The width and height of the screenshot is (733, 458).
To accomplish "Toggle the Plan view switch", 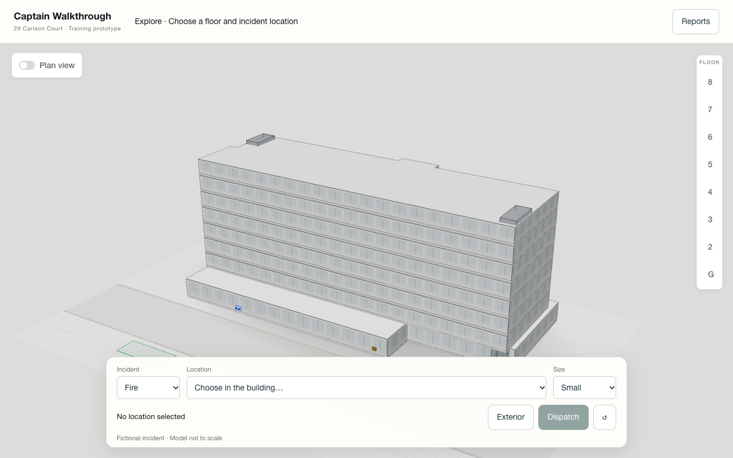I will pyautogui.click(x=27, y=65).
